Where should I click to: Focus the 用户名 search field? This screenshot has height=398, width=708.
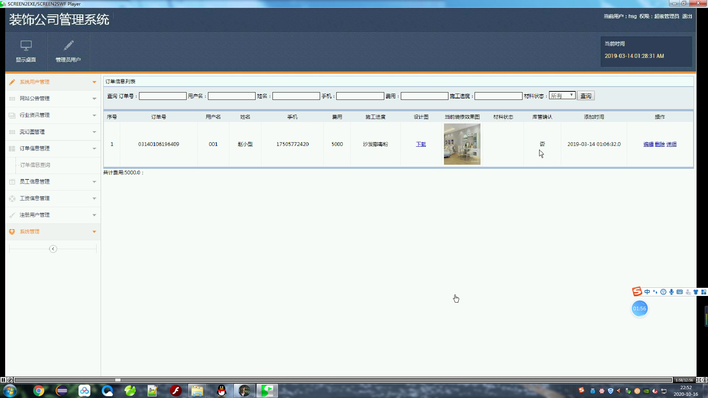[x=232, y=96]
